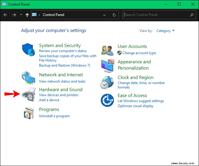Click Optimize visual display link

click(135, 106)
